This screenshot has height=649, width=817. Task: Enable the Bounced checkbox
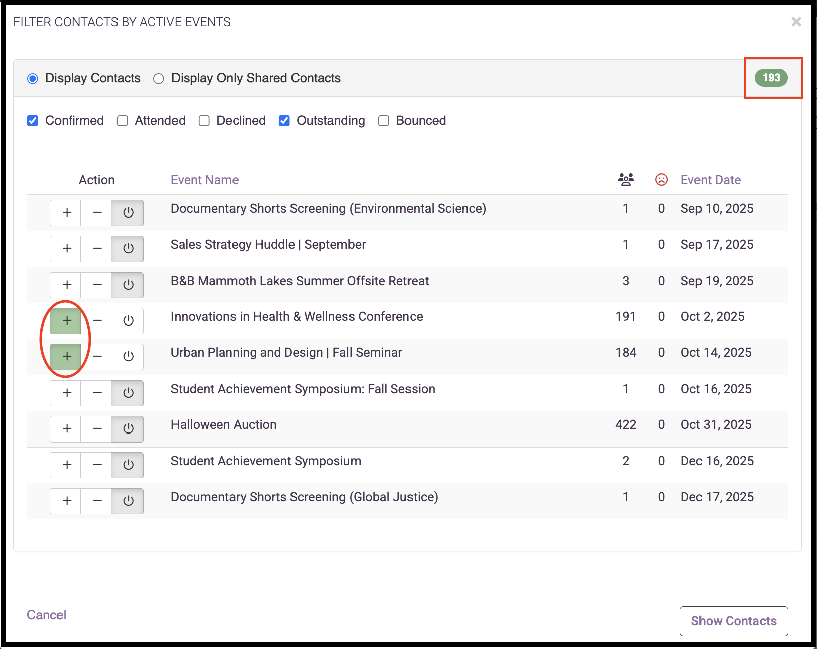[383, 121]
